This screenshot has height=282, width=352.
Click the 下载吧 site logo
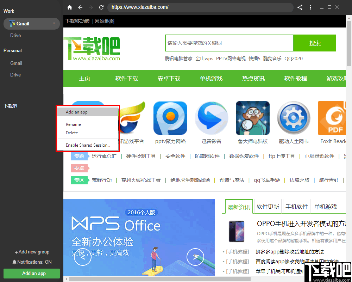click(92, 49)
